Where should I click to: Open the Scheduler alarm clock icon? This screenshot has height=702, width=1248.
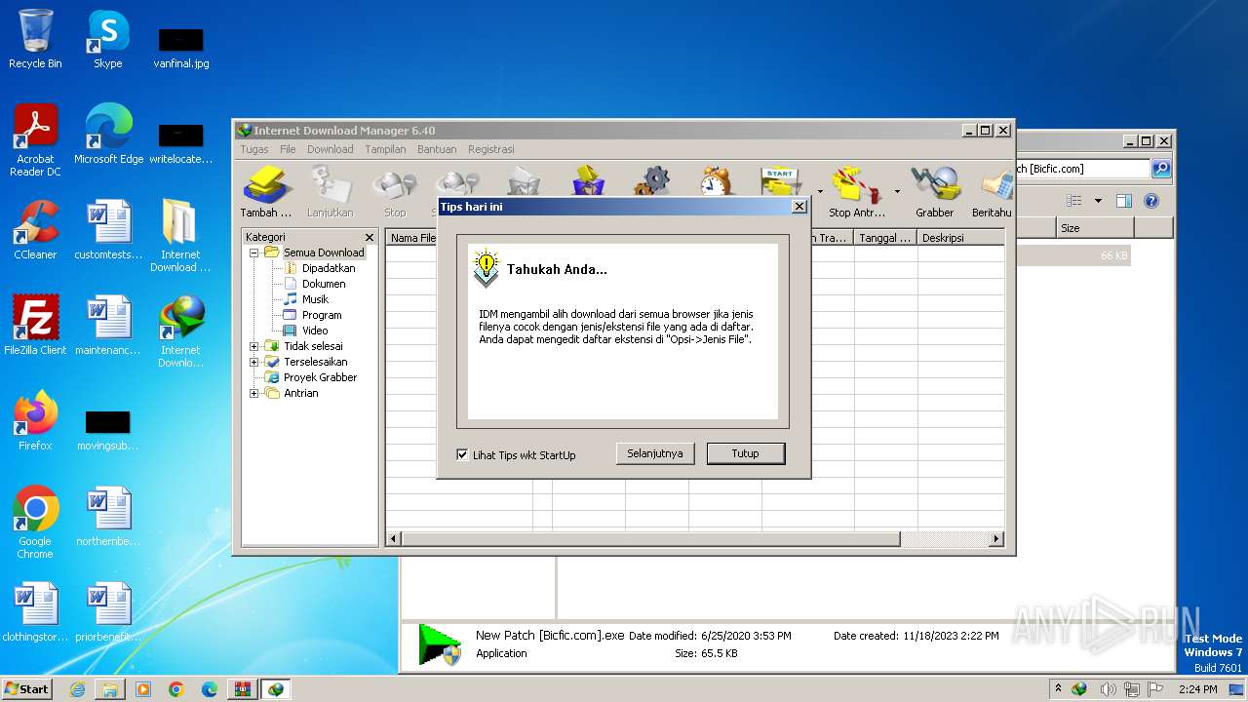716,181
